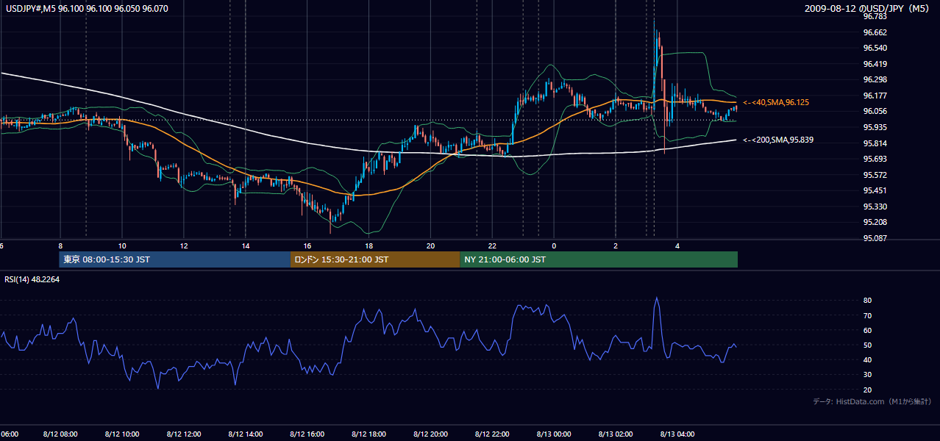Viewport: 940px width, 441px height.
Task: Click the 8/12 12:00 bottom time label
Action: tap(184, 434)
